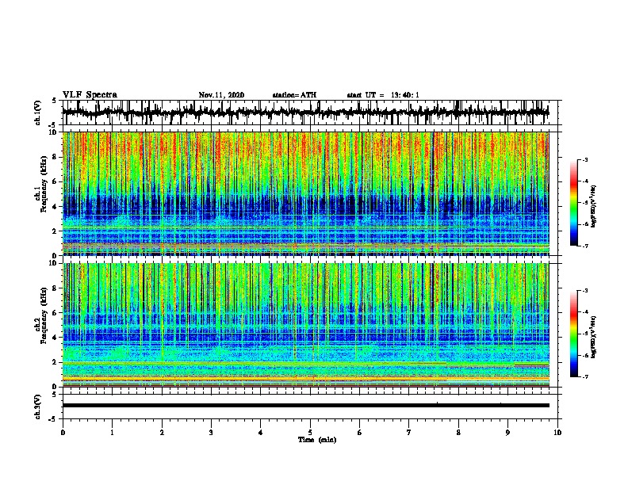628x485 pixels.
Task: Click time axis tick label "4"
Action: pos(261,433)
